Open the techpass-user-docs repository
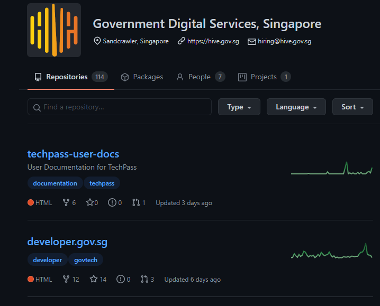This screenshot has height=306, width=380. [73, 154]
